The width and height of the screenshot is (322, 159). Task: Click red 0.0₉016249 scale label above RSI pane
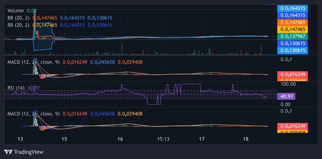click(293, 74)
